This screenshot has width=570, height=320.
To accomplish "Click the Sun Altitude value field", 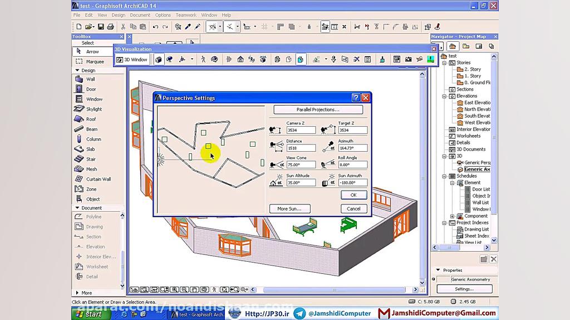I will coord(301,183).
